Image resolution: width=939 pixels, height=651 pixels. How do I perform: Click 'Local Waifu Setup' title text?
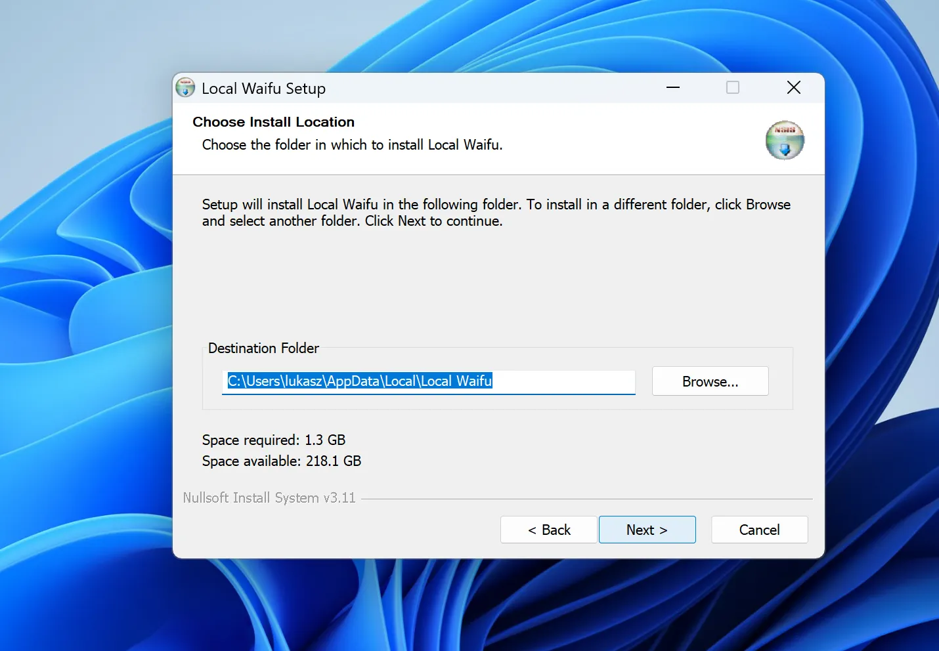click(263, 89)
